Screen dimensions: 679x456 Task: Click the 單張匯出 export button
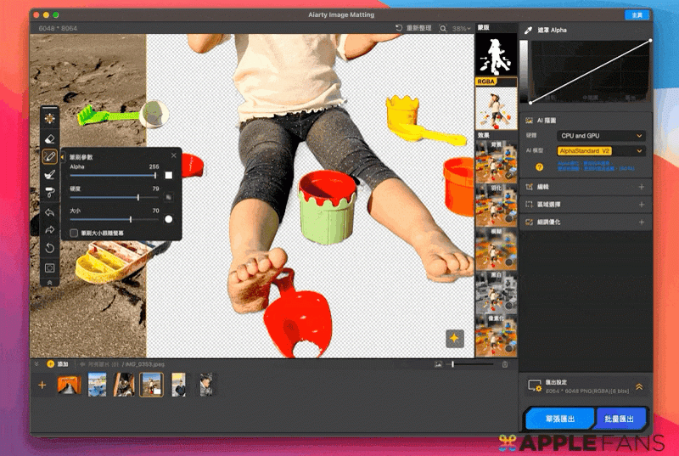coord(559,419)
